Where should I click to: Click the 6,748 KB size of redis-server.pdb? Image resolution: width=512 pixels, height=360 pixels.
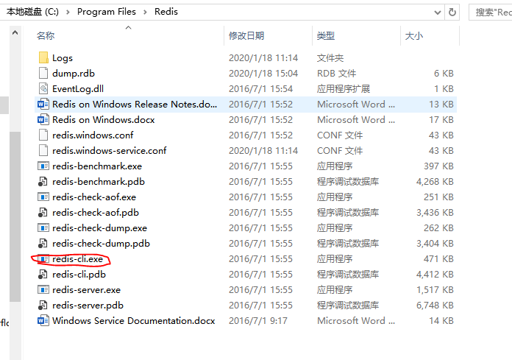435,305
